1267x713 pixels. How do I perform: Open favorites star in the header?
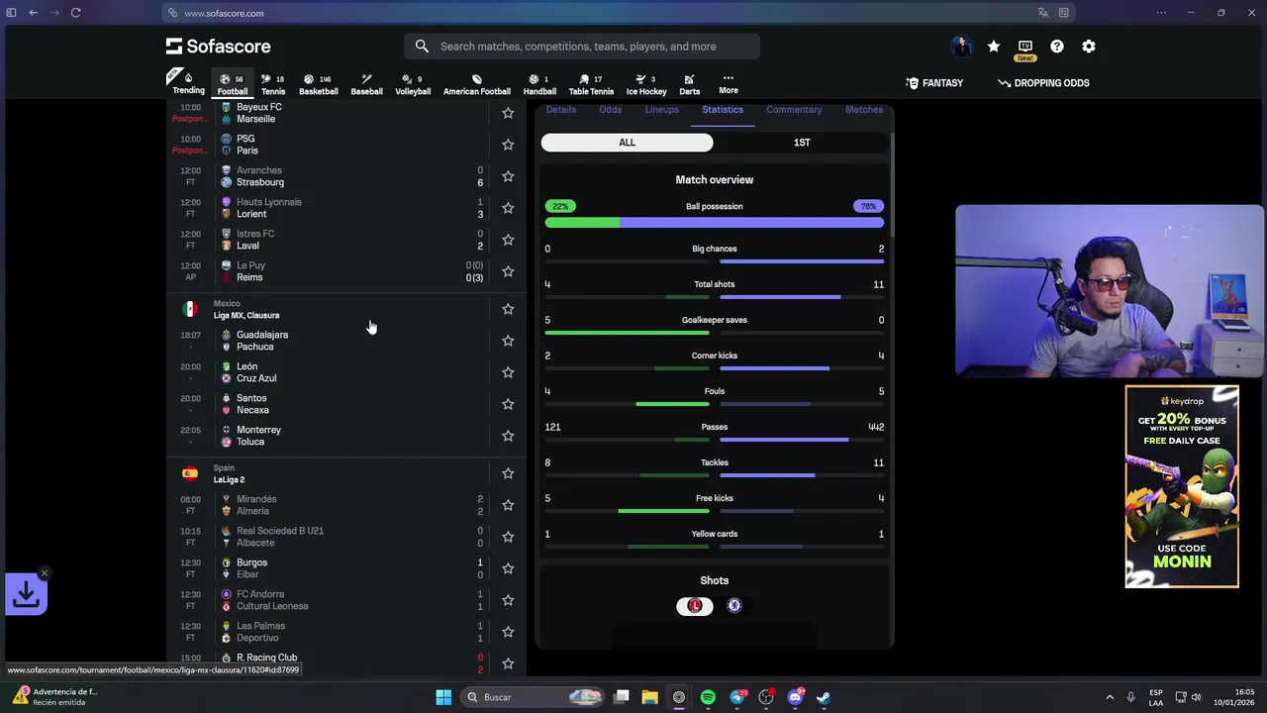(x=994, y=47)
